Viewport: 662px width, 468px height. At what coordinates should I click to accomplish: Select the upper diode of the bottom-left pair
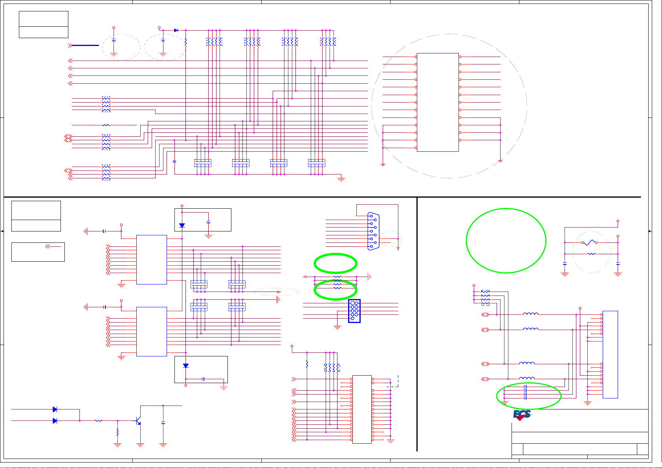[x=55, y=409]
